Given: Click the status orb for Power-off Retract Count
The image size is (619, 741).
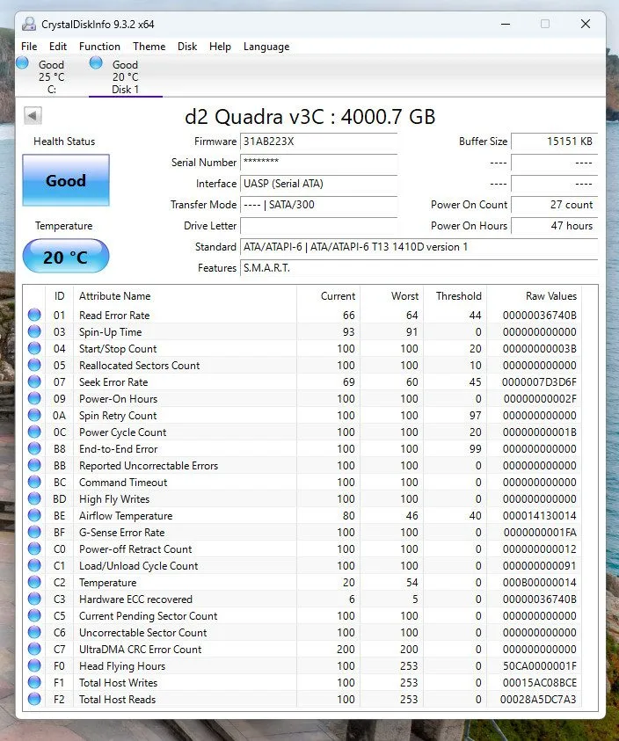Looking at the screenshot, I should [34, 548].
